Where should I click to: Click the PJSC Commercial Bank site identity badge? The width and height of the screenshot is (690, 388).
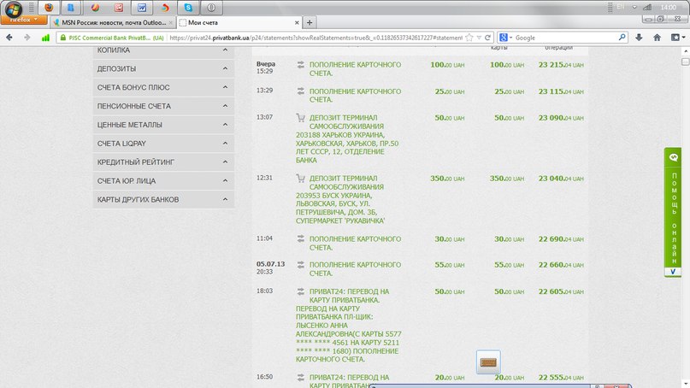[x=112, y=38]
